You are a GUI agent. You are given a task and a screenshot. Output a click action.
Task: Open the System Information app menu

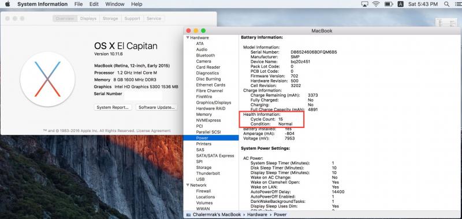click(x=42, y=4)
